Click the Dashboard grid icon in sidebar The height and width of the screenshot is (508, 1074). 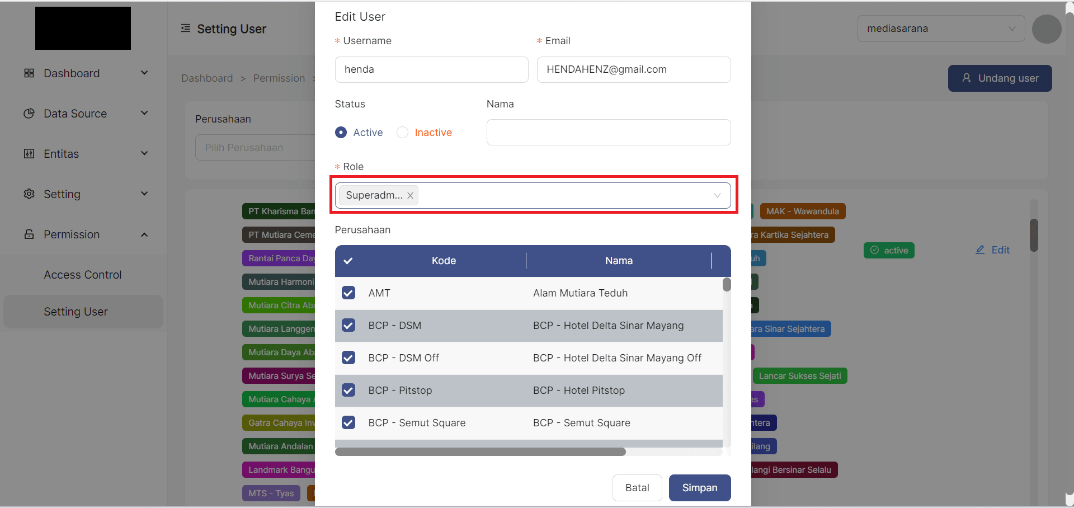(x=29, y=73)
